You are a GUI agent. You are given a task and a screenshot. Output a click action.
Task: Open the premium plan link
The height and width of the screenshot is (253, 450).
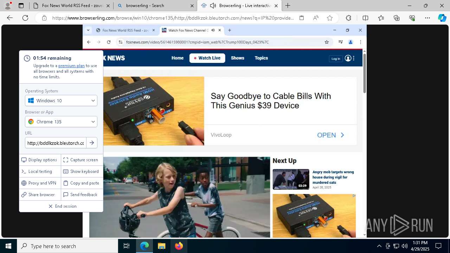71,66
